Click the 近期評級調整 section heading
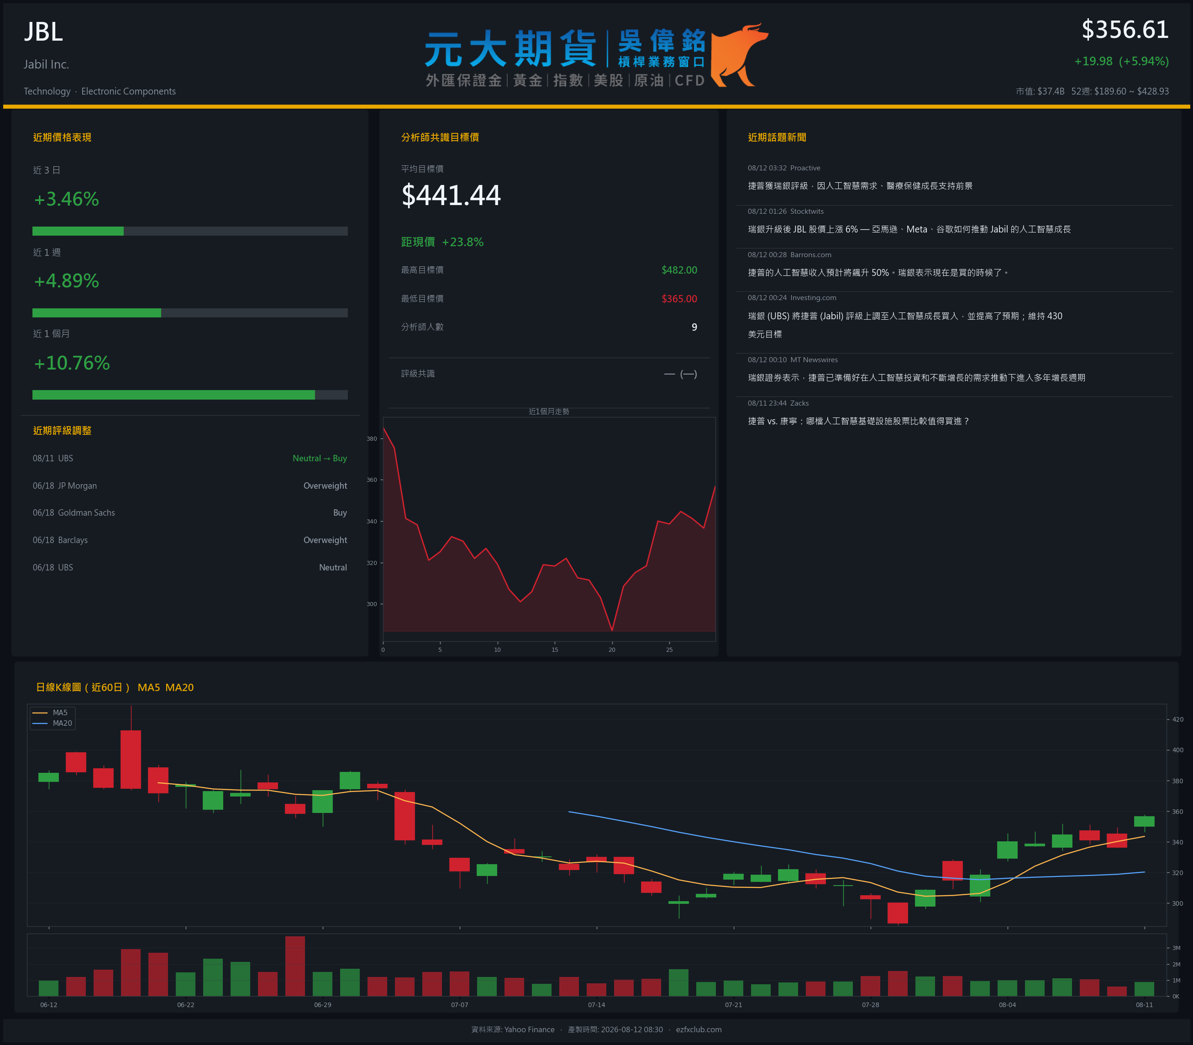The width and height of the screenshot is (1193, 1045). [x=63, y=430]
